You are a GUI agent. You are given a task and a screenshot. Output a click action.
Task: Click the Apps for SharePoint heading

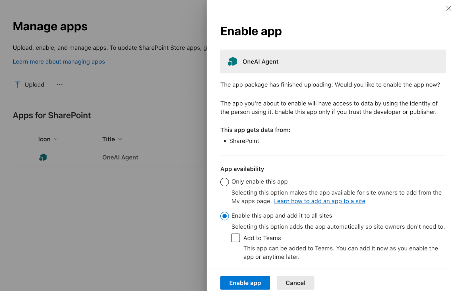pyautogui.click(x=52, y=115)
